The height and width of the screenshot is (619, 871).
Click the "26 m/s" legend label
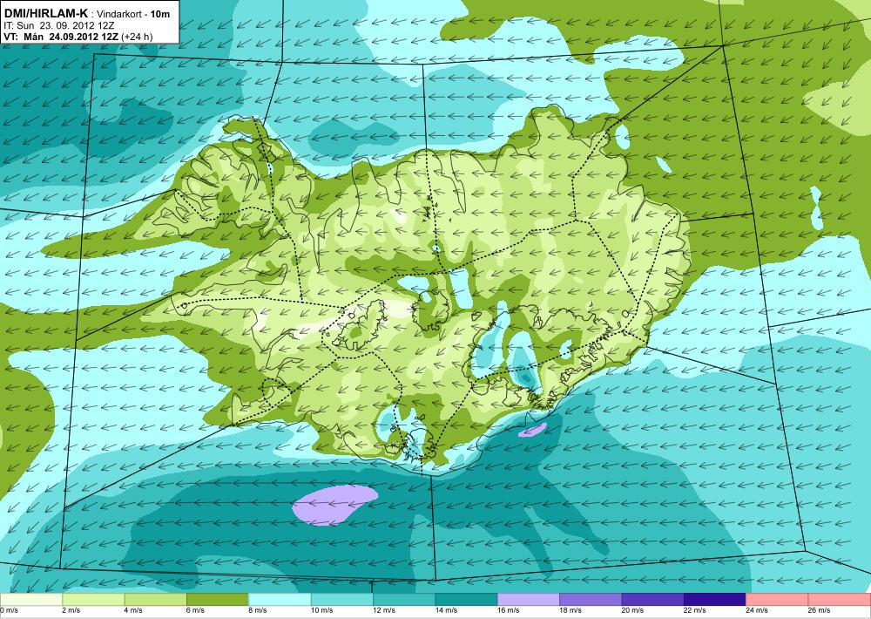pyautogui.click(x=820, y=610)
